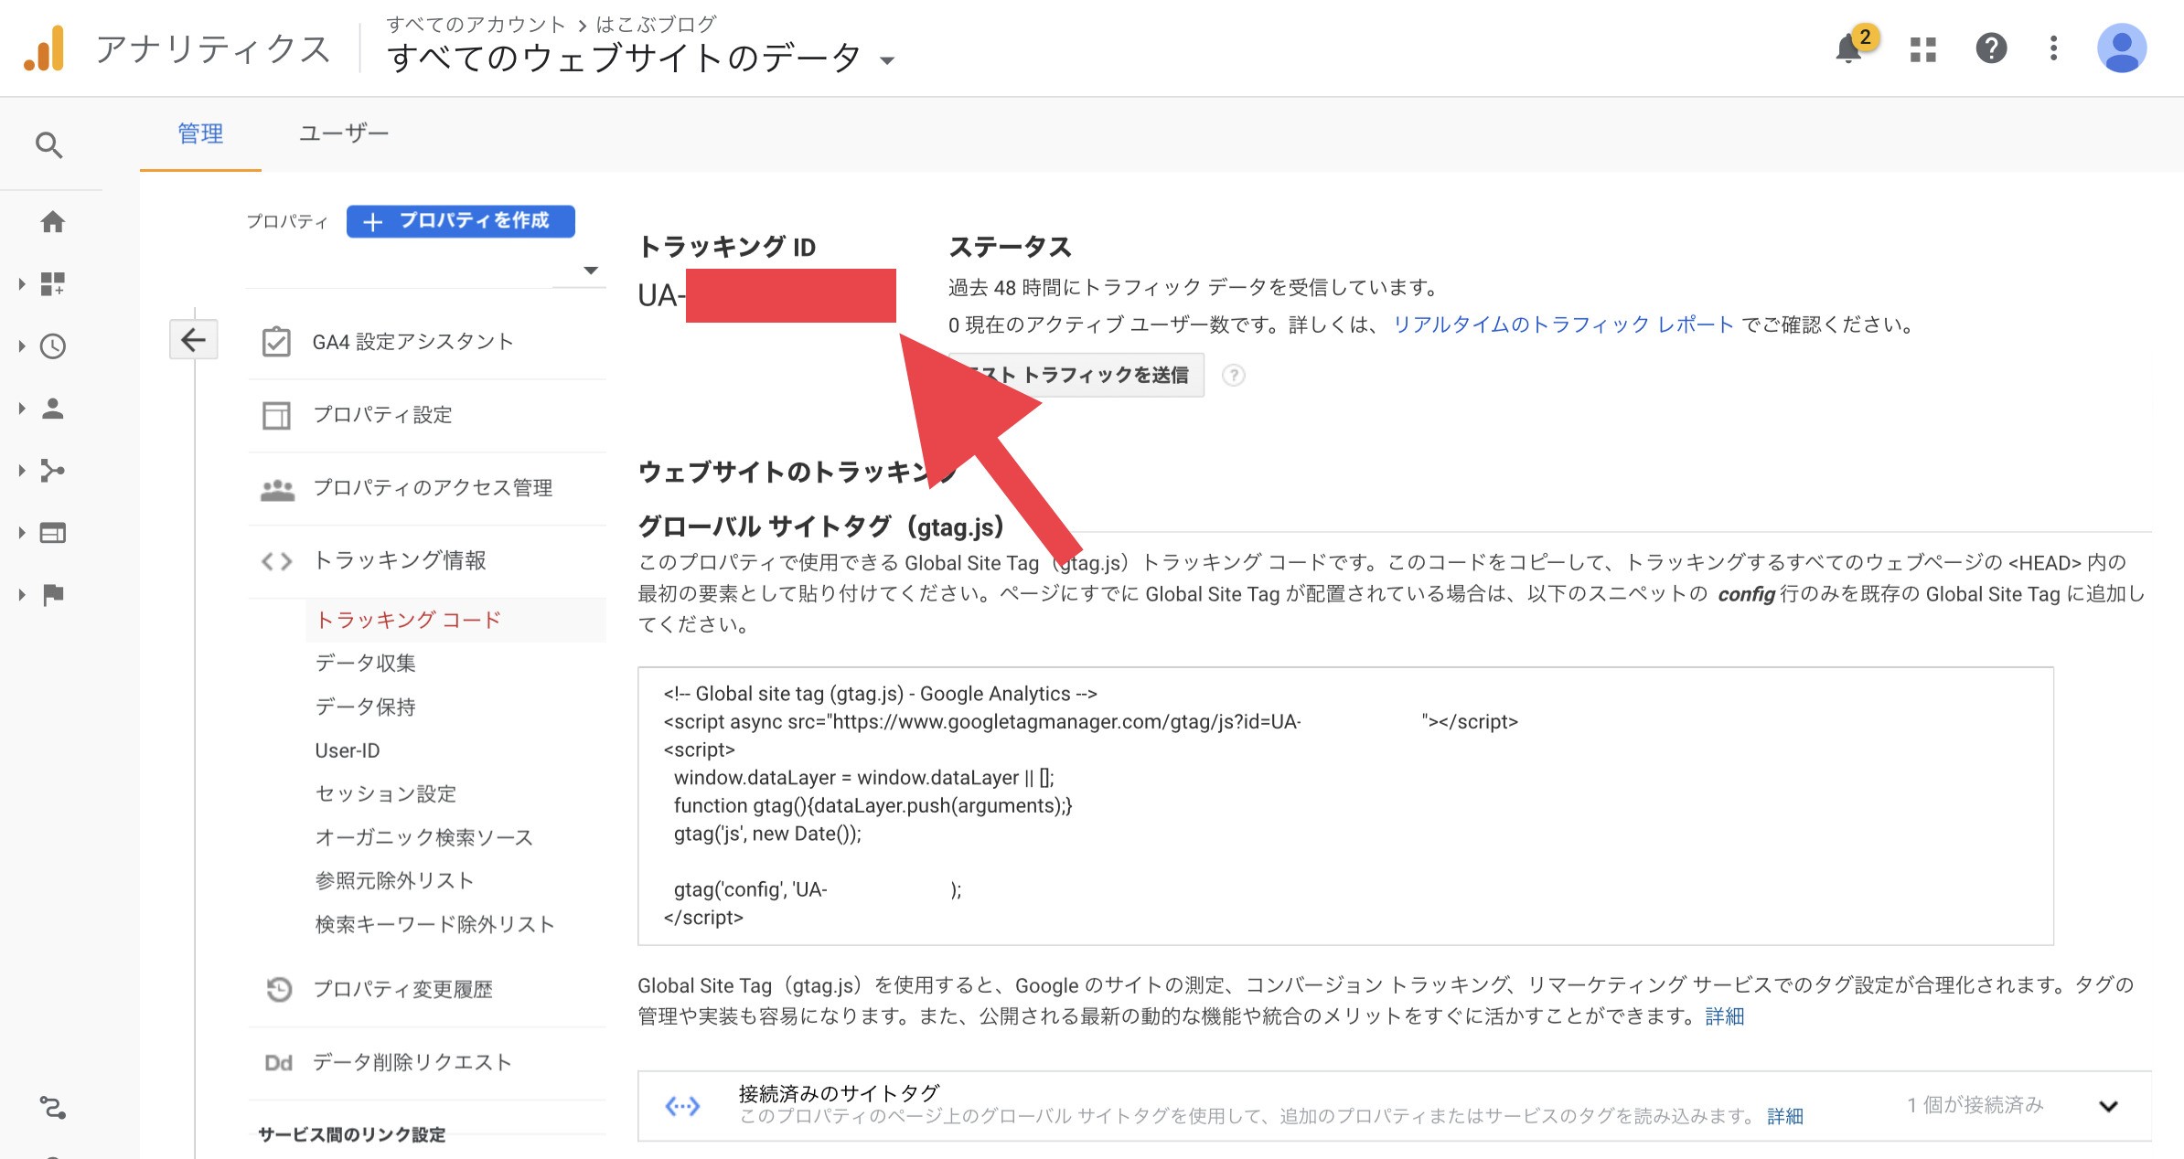Open リアルタイムのトラフィック レポート link

[1563, 324]
